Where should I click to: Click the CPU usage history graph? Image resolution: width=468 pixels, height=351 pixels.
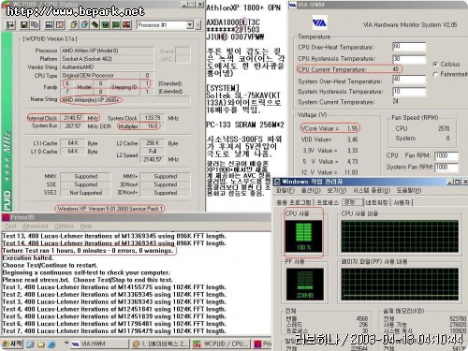(x=400, y=236)
